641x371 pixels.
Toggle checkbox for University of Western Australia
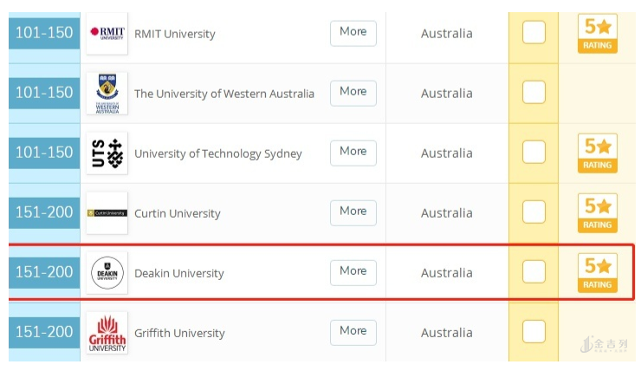[534, 93]
